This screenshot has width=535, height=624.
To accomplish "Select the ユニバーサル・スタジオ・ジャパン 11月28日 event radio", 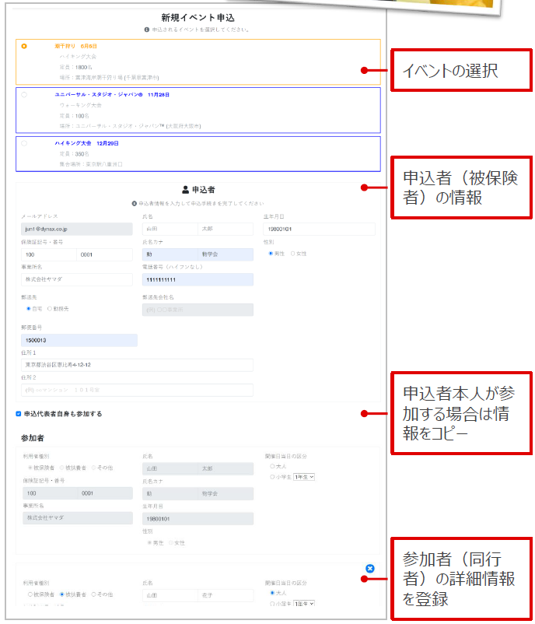I will (x=24, y=95).
